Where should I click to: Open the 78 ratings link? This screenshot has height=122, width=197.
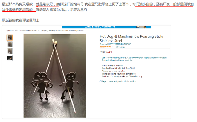pyautogui.click(x=121, y=47)
